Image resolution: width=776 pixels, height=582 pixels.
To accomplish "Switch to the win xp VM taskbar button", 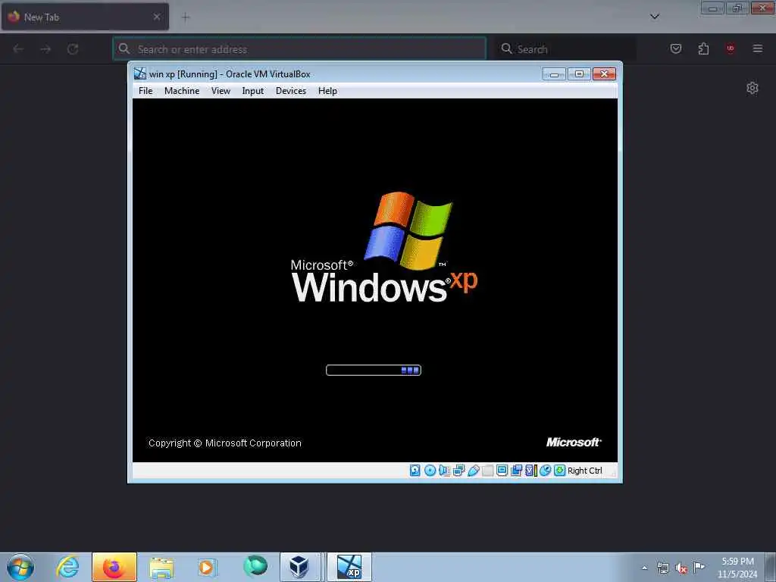I will pyautogui.click(x=349, y=567).
